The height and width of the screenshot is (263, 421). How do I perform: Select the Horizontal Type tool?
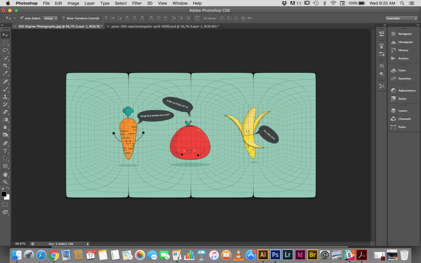(5, 151)
